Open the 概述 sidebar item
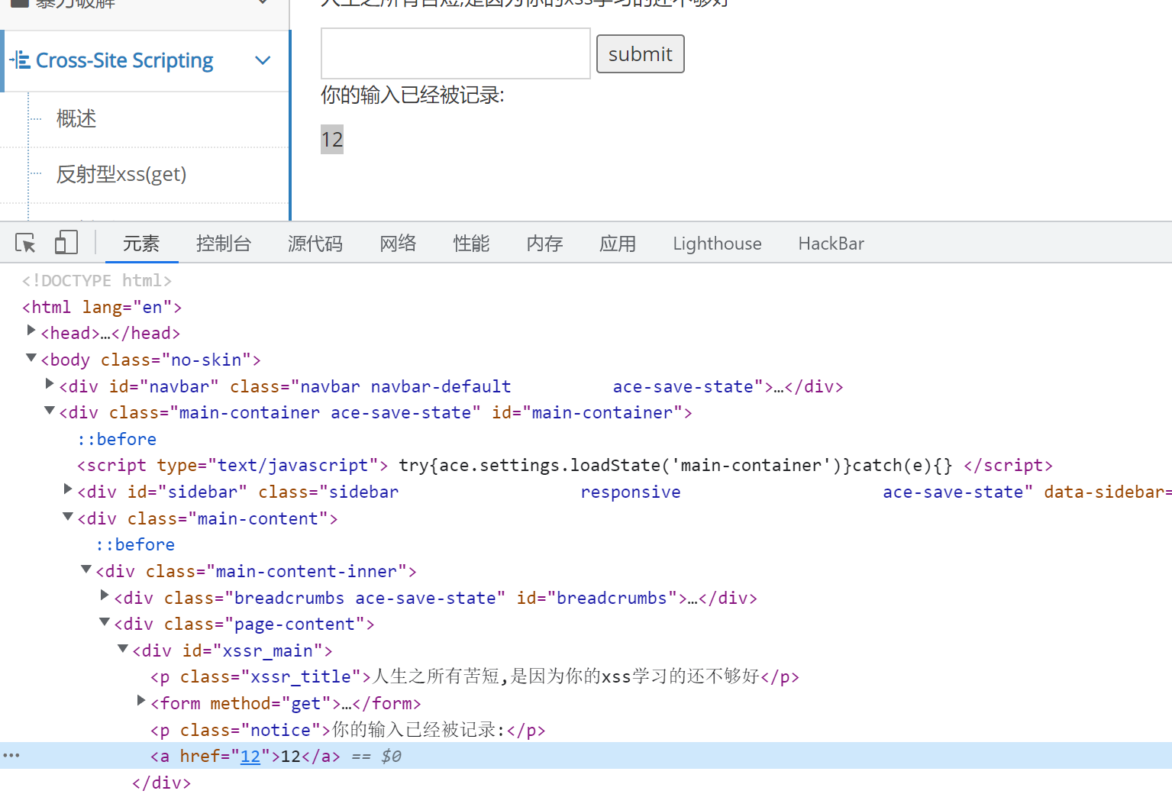This screenshot has height=794, width=1172. point(76,118)
